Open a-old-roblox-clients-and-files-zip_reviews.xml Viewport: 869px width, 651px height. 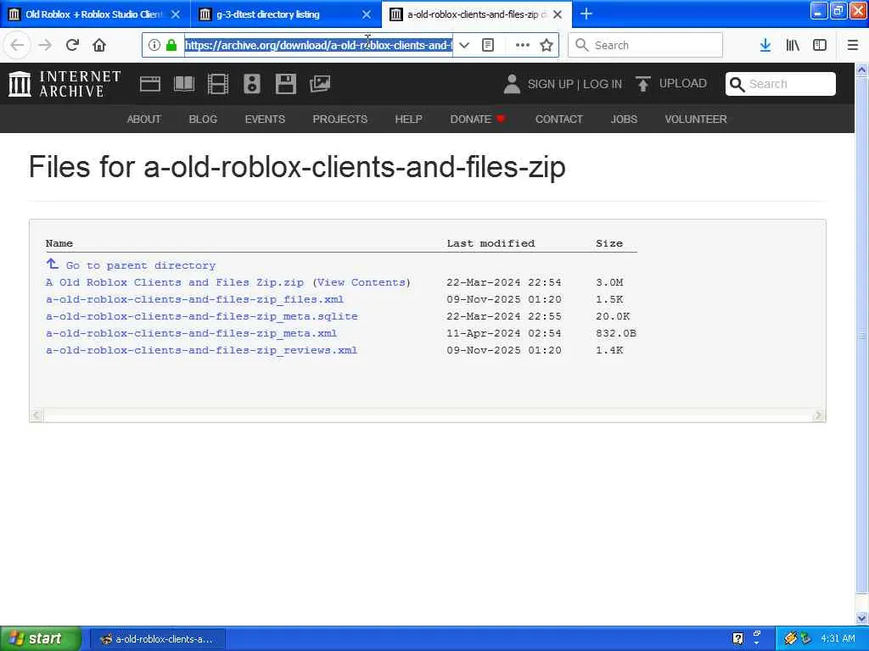click(202, 350)
